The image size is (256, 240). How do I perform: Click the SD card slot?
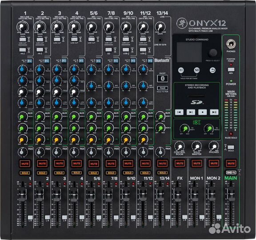pyautogui.click(x=196, y=96)
